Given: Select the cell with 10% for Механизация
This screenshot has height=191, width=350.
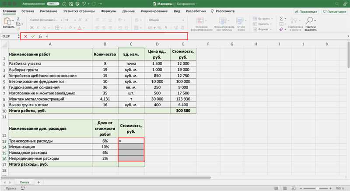Looking at the screenshot, I should click(x=105, y=147).
